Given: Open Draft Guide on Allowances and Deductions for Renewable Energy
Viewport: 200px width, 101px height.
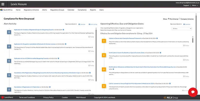Looking at the screenshot, I should [x=142, y=67].
